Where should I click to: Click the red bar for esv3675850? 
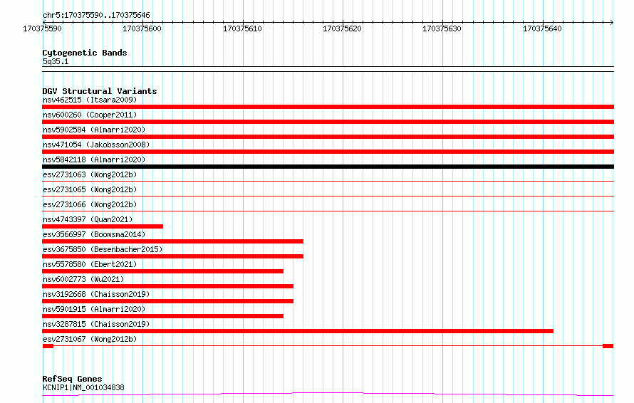pos(172,256)
